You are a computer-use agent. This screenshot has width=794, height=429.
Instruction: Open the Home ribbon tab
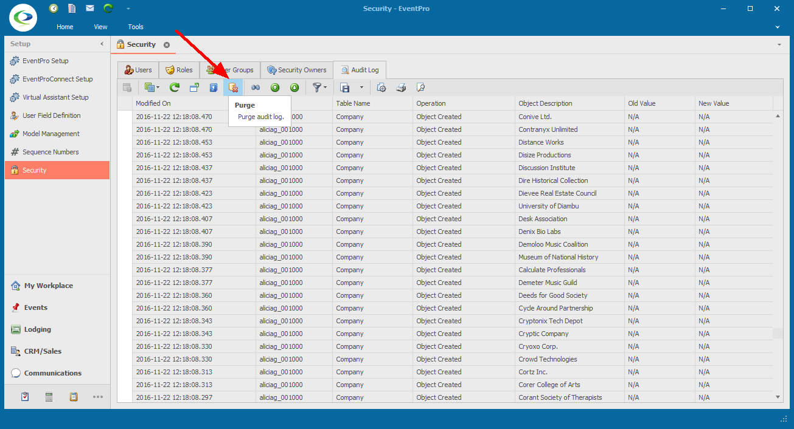tap(65, 27)
